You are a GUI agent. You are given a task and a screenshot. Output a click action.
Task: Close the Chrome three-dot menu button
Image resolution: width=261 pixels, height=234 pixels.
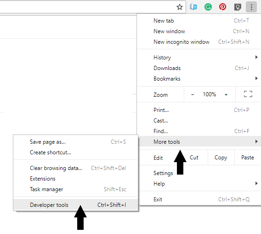[x=251, y=7]
